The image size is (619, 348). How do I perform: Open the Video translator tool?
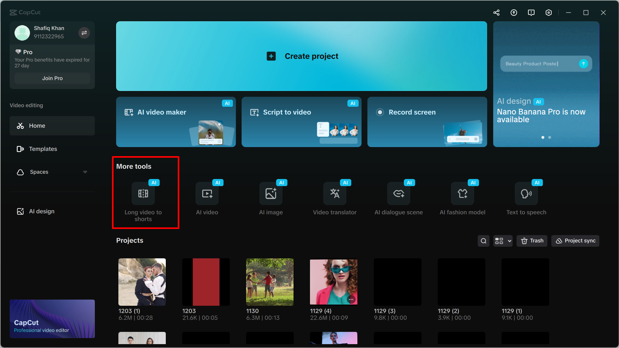point(335,198)
